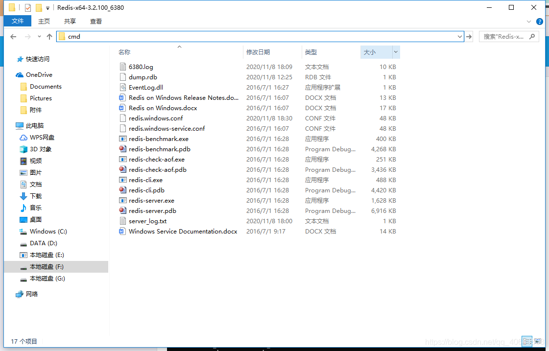Open the 主页 ribbon tab
The width and height of the screenshot is (549, 351).
click(x=44, y=22)
